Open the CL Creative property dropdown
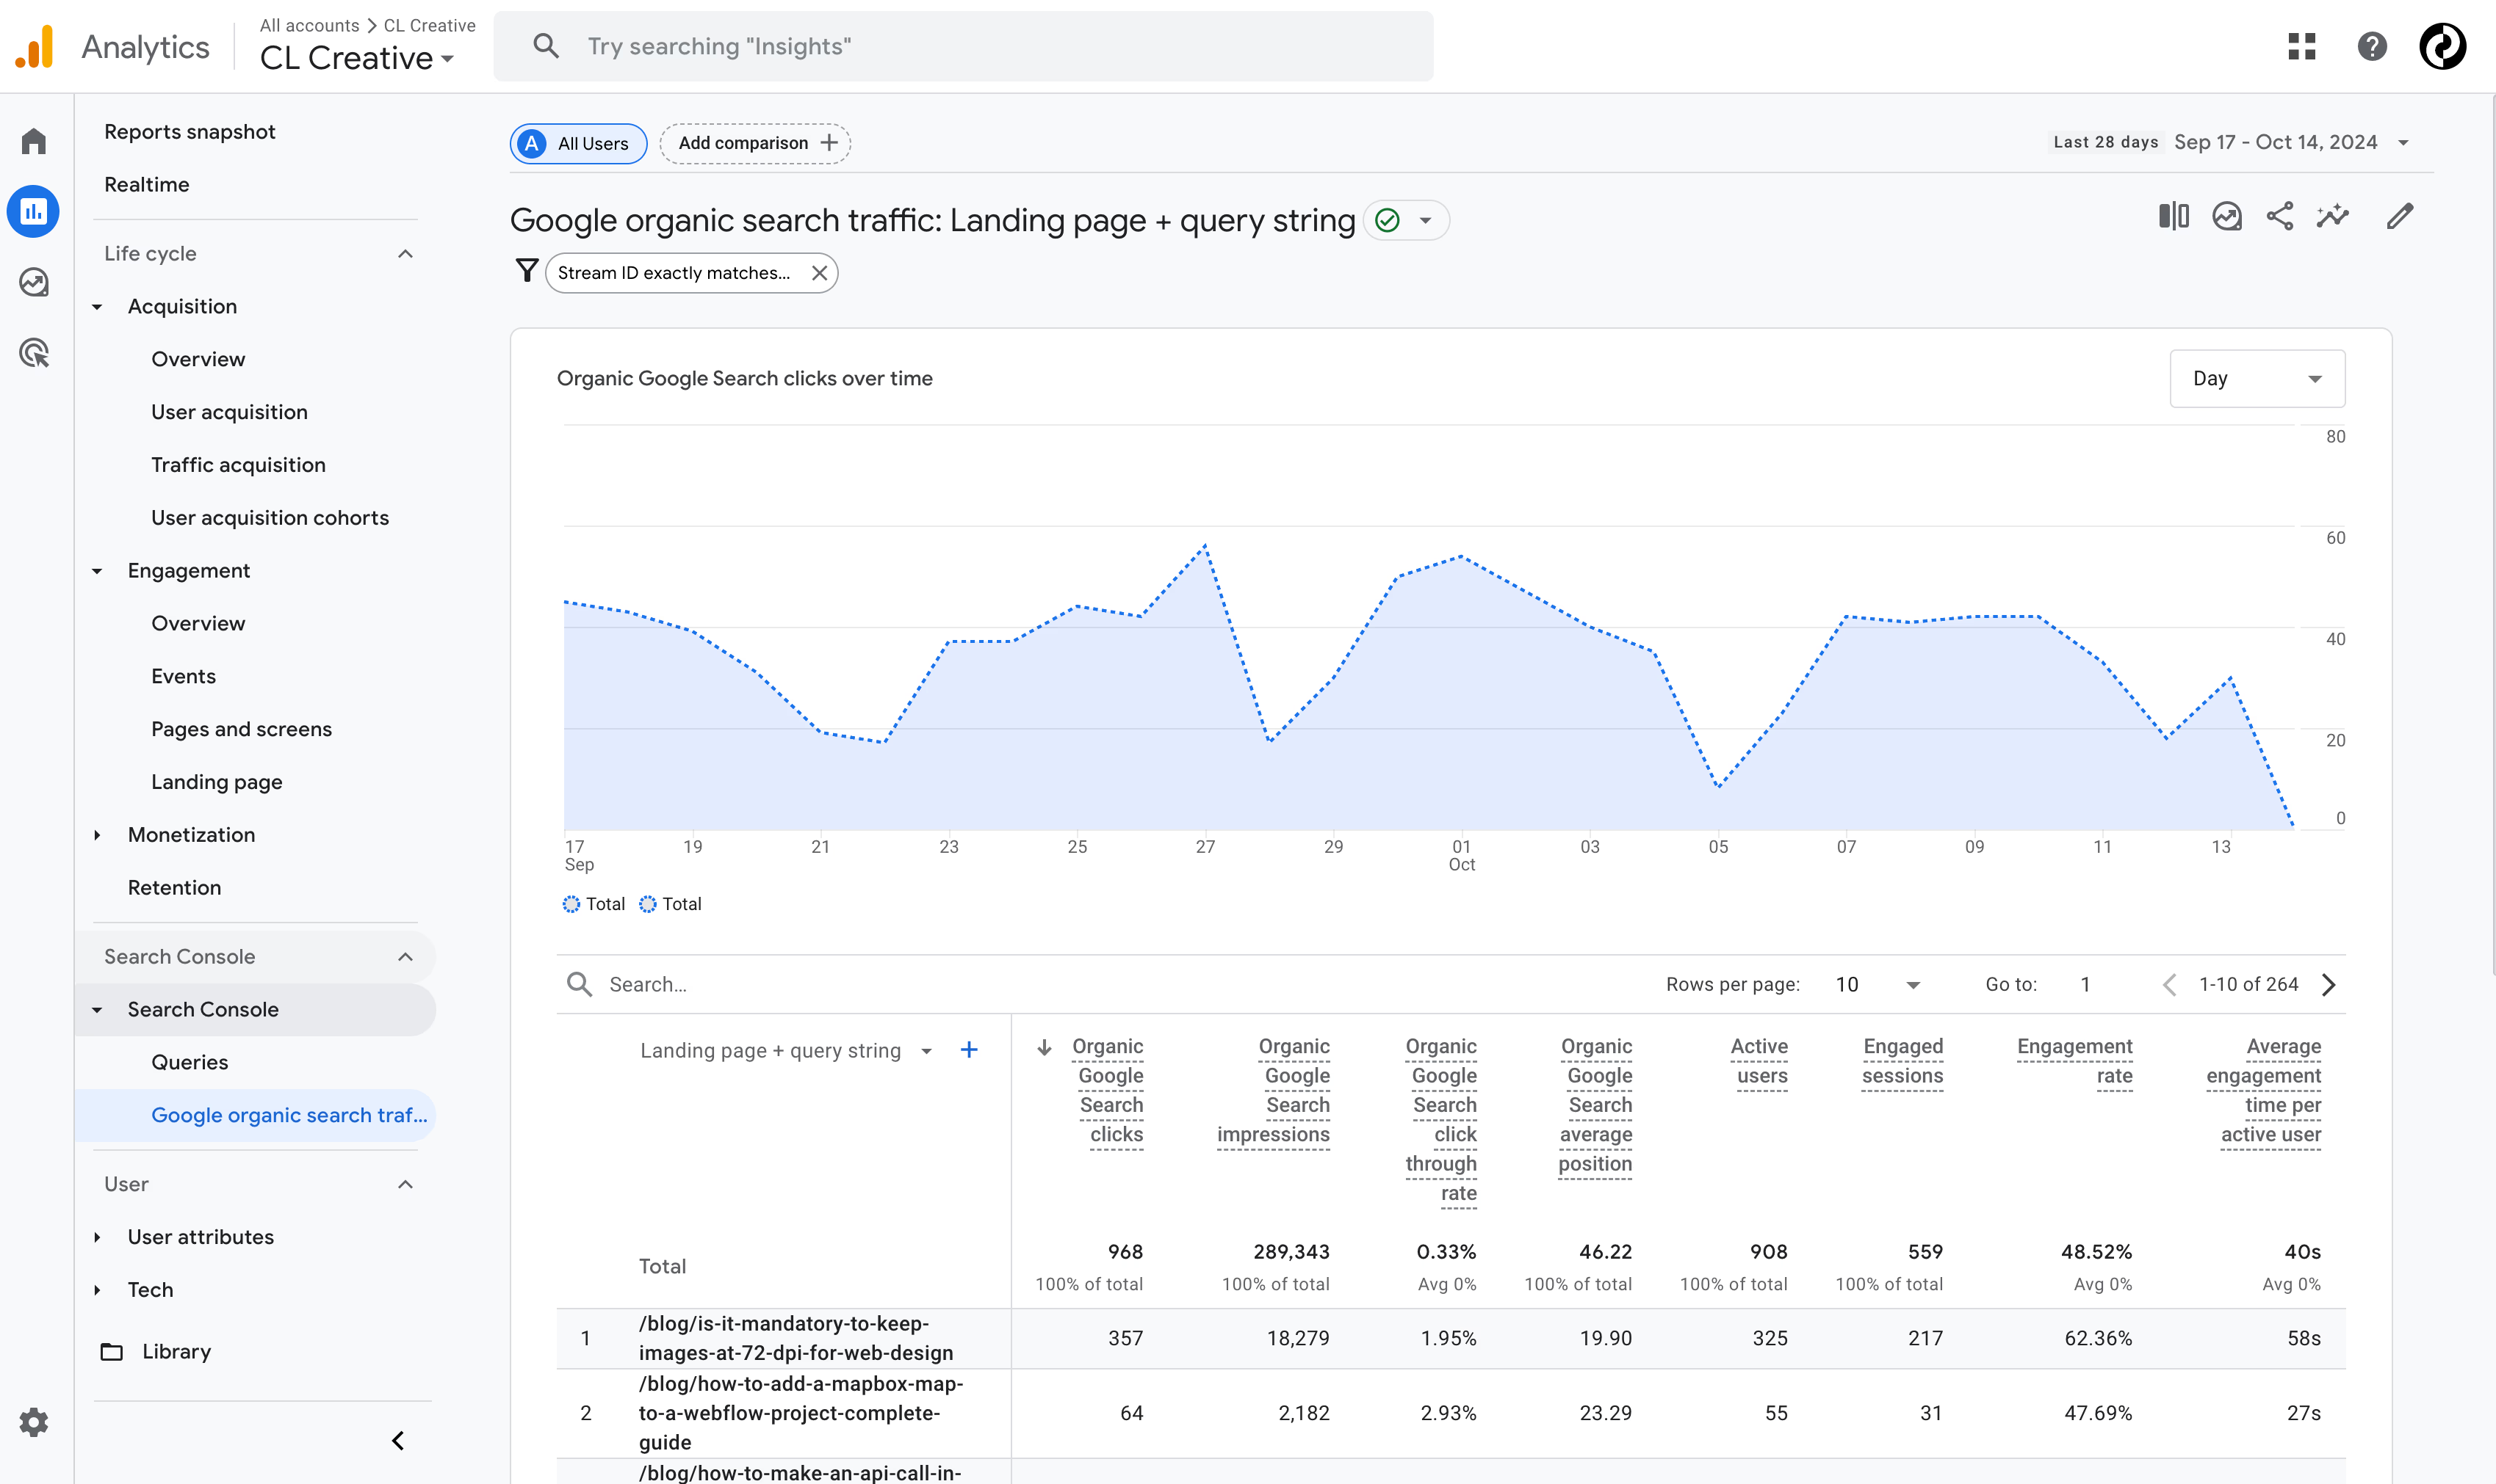This screenshot has height=1484, width=2496. (357, 58)
